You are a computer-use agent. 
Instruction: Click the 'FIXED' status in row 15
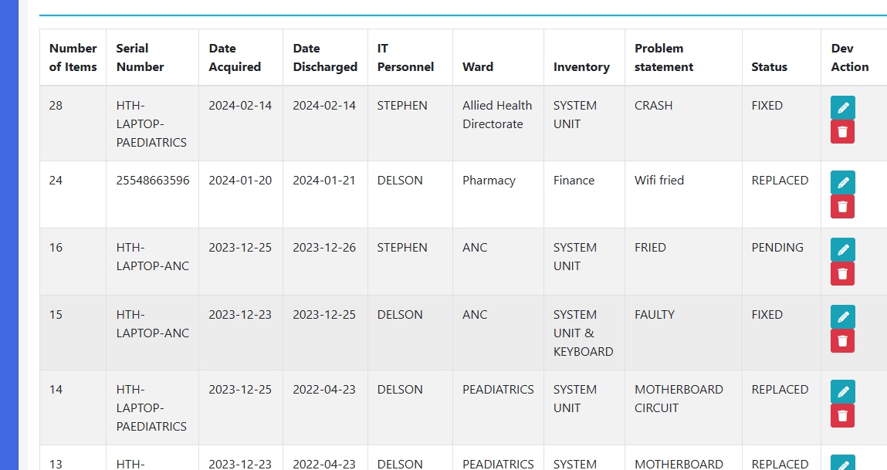click(x=767, y=314)
